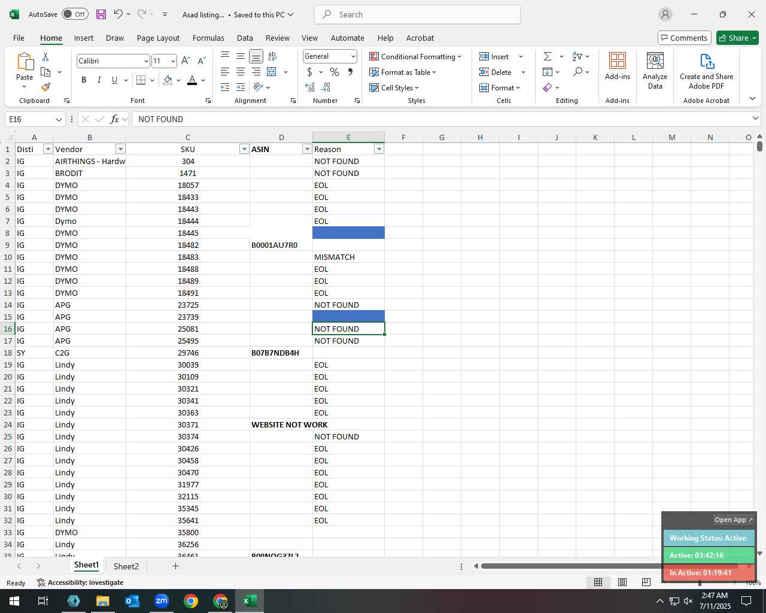This screenshot has height=613, width=766.
Task: Expand the font name Calibri dropdown
Action: click(145, 61)
